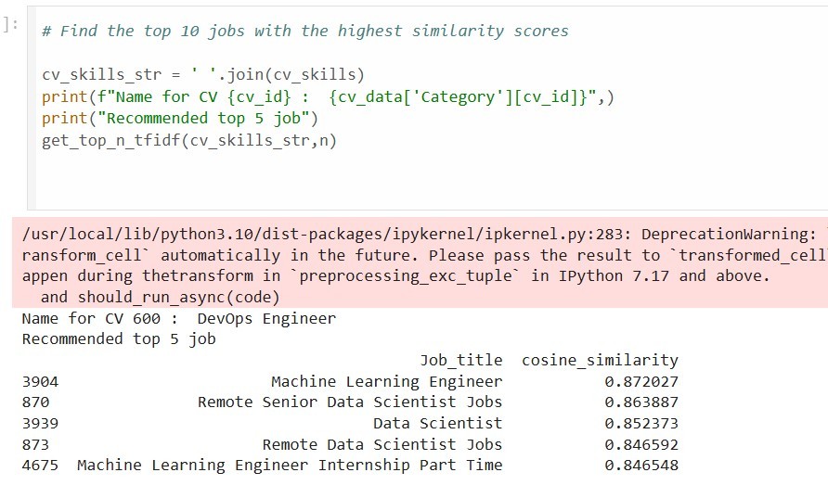Select the Machine Learning Engineer Internship Part Time row
The height and width of the screenshot is (498, 828).
pos(350,465)
